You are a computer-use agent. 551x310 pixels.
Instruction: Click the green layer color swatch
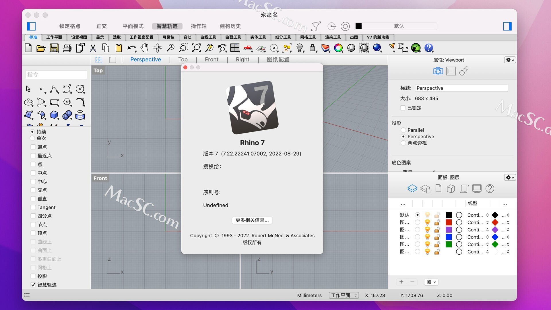point(449,244)
